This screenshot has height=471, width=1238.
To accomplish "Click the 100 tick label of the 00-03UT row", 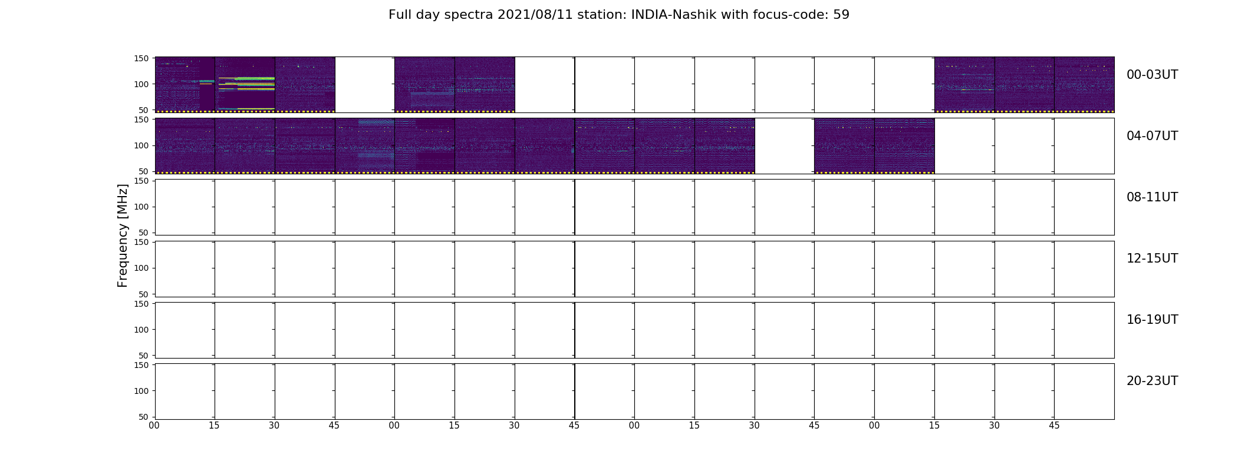I will (x=141, y=84).
